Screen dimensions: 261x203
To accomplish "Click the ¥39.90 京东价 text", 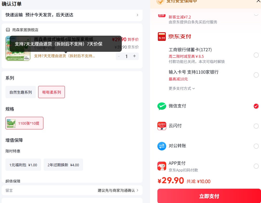I will [x=127, y=47].
